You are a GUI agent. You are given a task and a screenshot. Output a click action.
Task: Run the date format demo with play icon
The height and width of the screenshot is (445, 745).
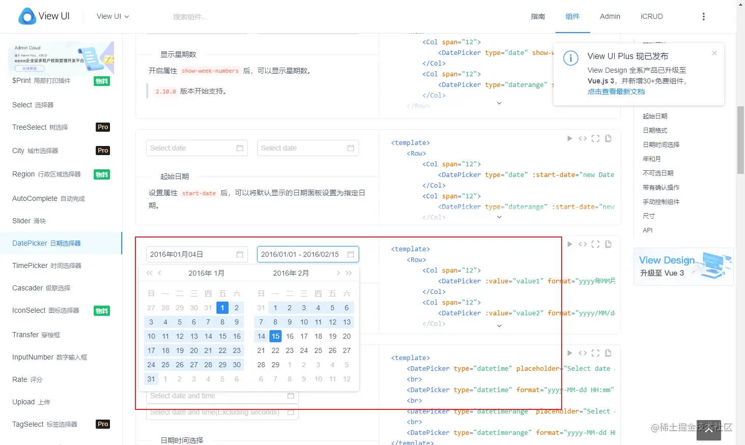point(570,244)
